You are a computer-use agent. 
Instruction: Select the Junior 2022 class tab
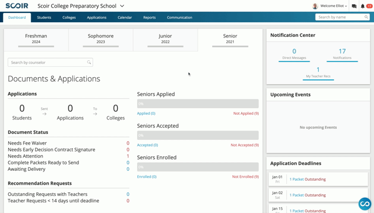coord(165,40)
